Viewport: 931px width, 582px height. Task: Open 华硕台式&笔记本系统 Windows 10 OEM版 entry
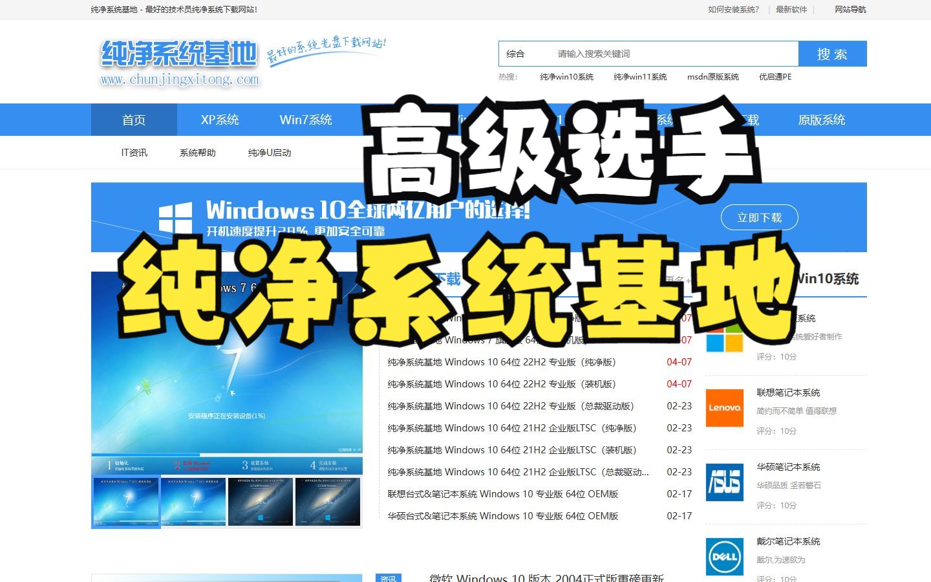503,516
